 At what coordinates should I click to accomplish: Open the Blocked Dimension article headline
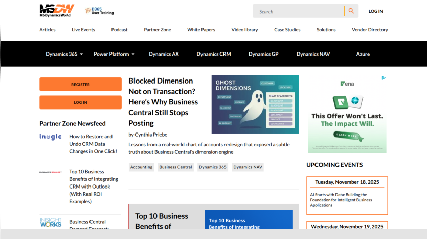click(x=163, y=102)
